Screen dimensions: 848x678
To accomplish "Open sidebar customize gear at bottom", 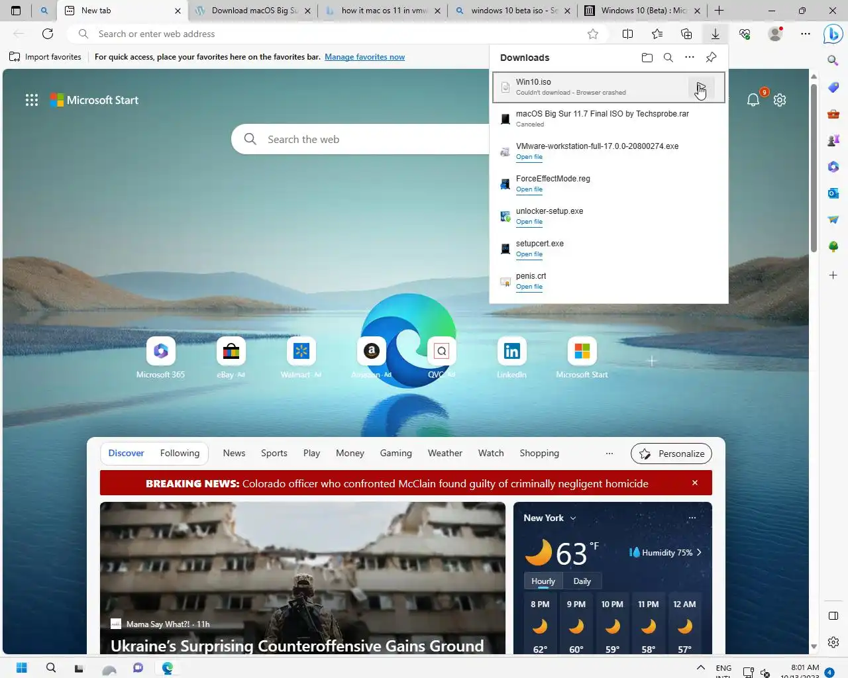I will [833, 642].
